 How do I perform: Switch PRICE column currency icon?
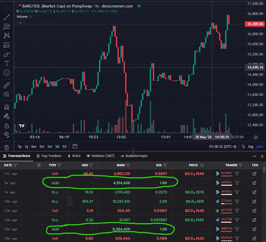(x=202, y=165)
